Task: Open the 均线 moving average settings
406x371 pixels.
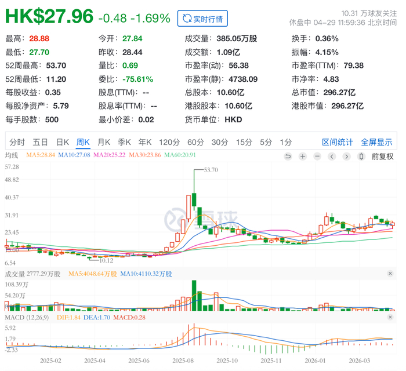Action: pyautogui.click(x=12, y=155)
